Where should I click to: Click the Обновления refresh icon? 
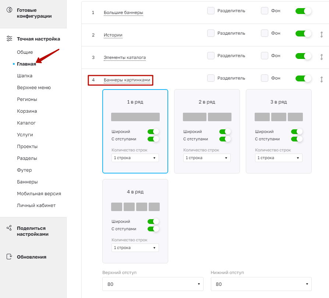point(9,257)
